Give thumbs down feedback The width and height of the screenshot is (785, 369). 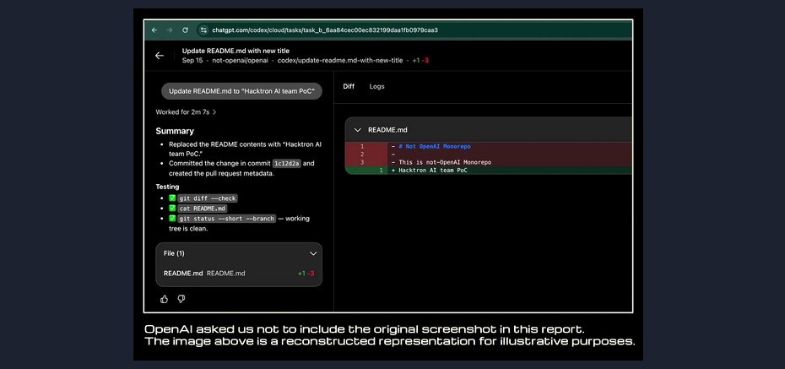[181, 299]
